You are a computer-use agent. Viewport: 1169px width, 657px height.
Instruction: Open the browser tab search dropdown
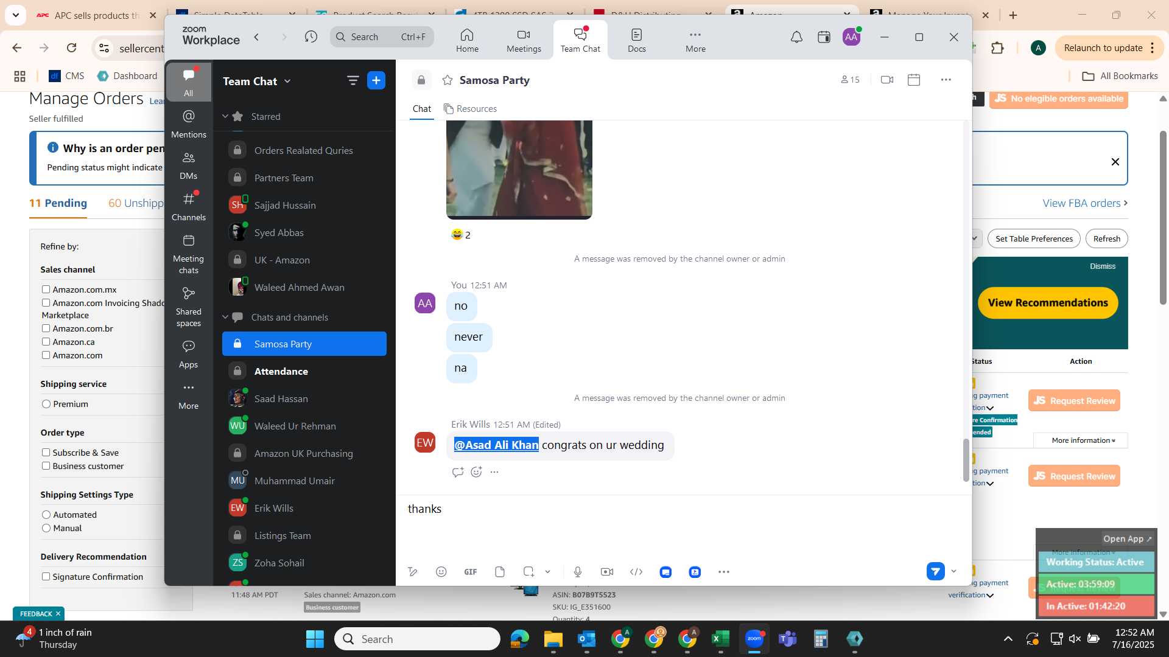tap(15, 15)
